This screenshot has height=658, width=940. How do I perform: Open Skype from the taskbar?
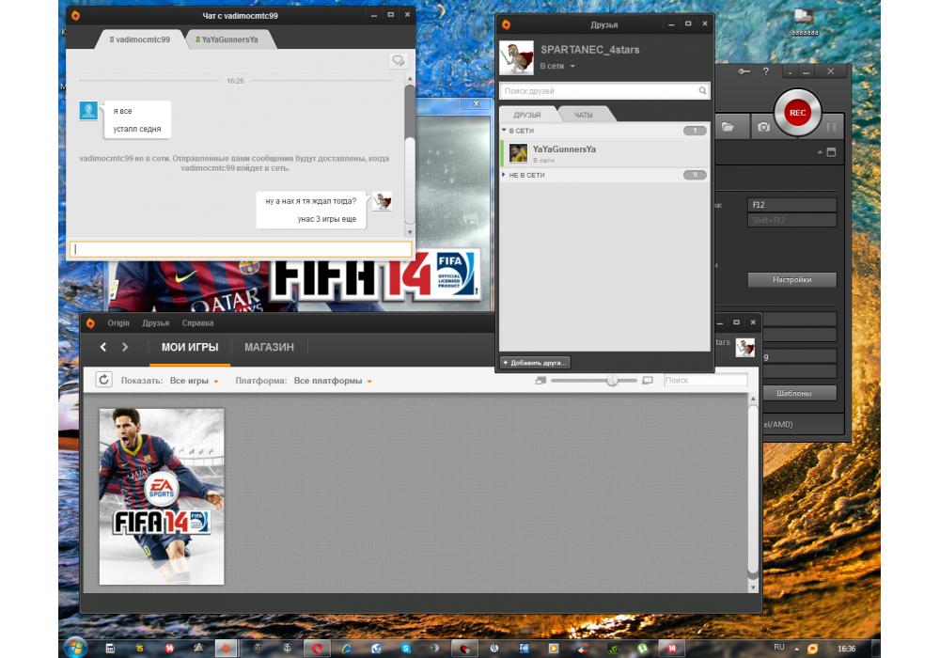click(406, 648)
